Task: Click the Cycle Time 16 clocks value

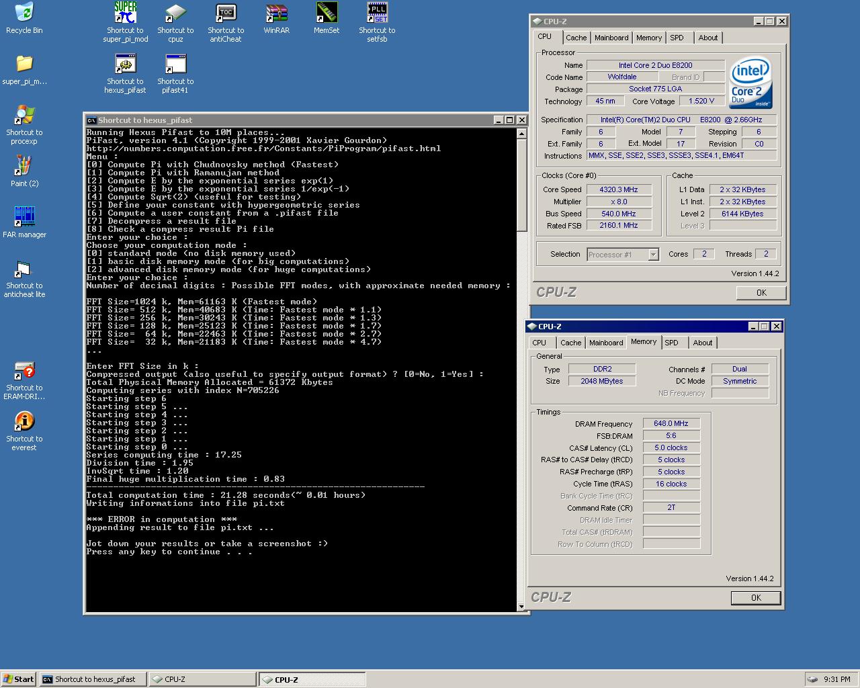Action: pos(671,484)
